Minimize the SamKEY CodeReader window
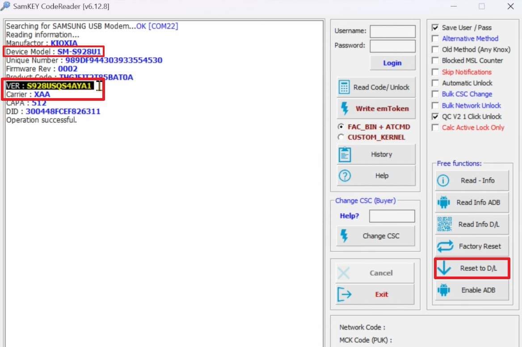The width and height of the screenshot is (522, 347). [x=454, y=6]
